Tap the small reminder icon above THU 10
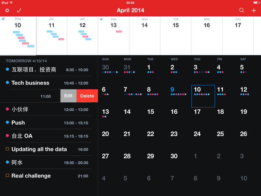261x196 pixels. click(3, 19)
